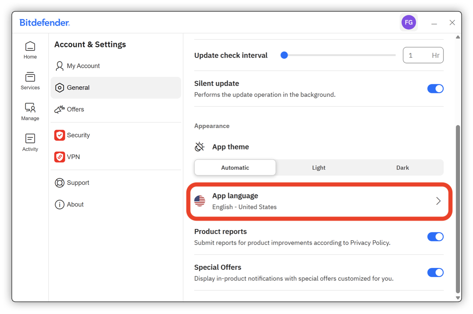Image resolution: width=473 pixels, height=314 pixels.
Task: Select the Automatic theme option
Action: coord(235,167)
